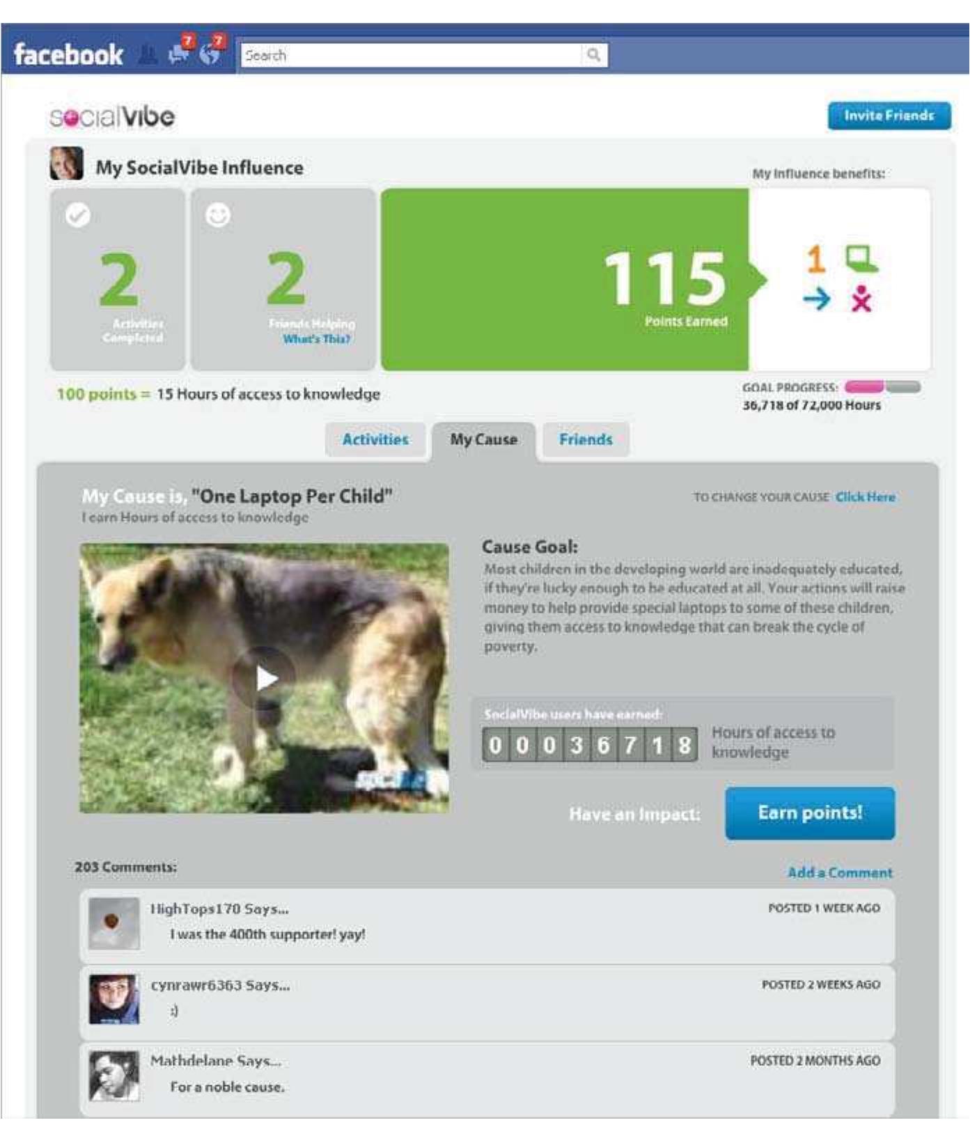Click the search magnifier icon
This screenshot has height=1125, width=977.
(x=593, y=54)
